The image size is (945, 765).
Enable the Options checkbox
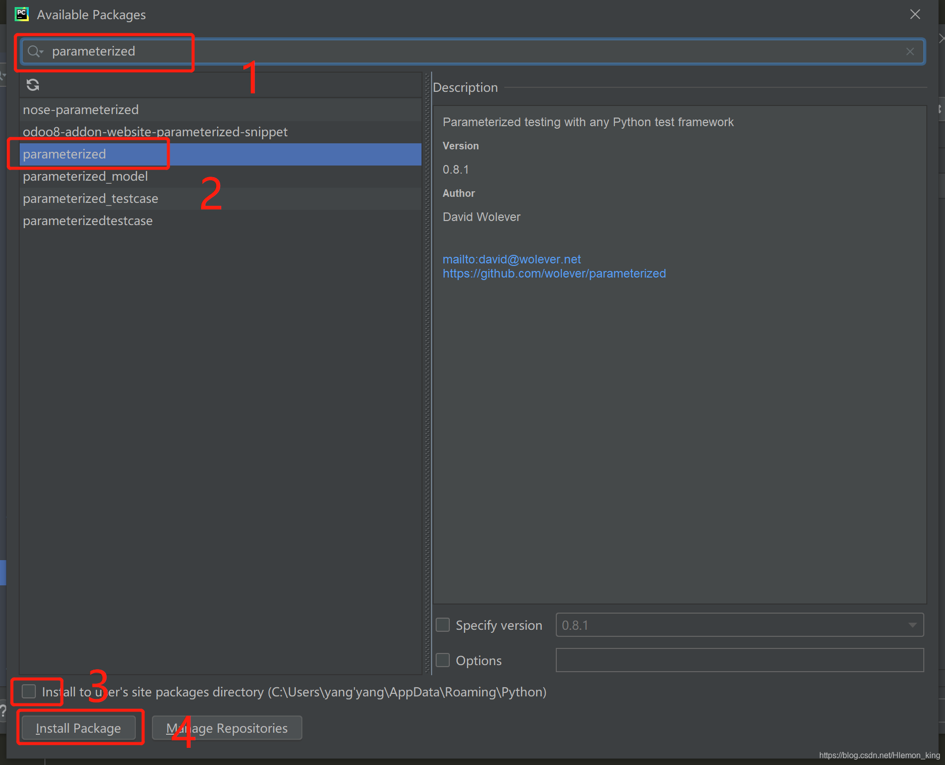click(x=443, y=660)
